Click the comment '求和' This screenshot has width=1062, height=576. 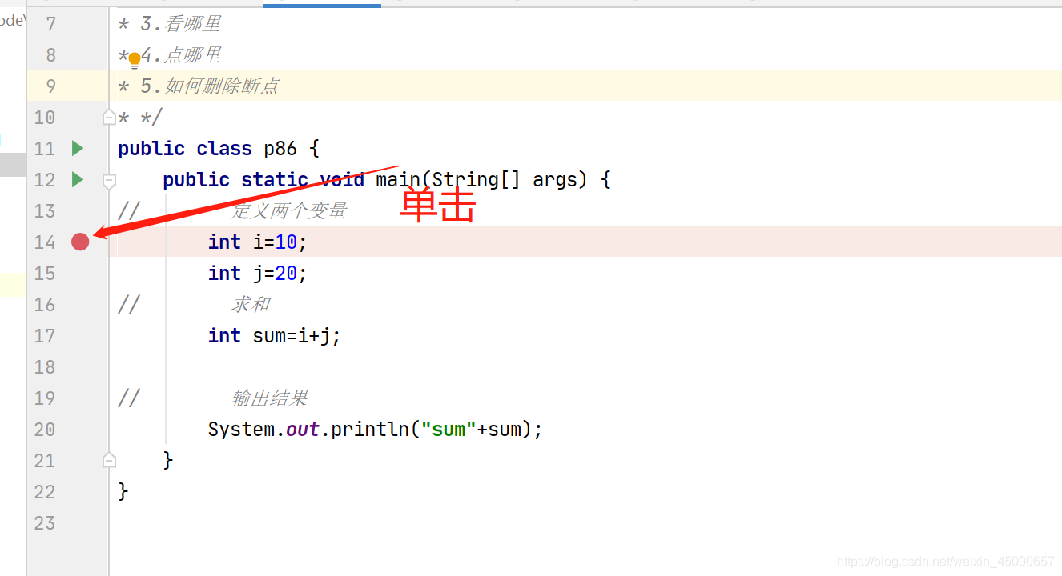pyautogui.click(x=251, y=305)
